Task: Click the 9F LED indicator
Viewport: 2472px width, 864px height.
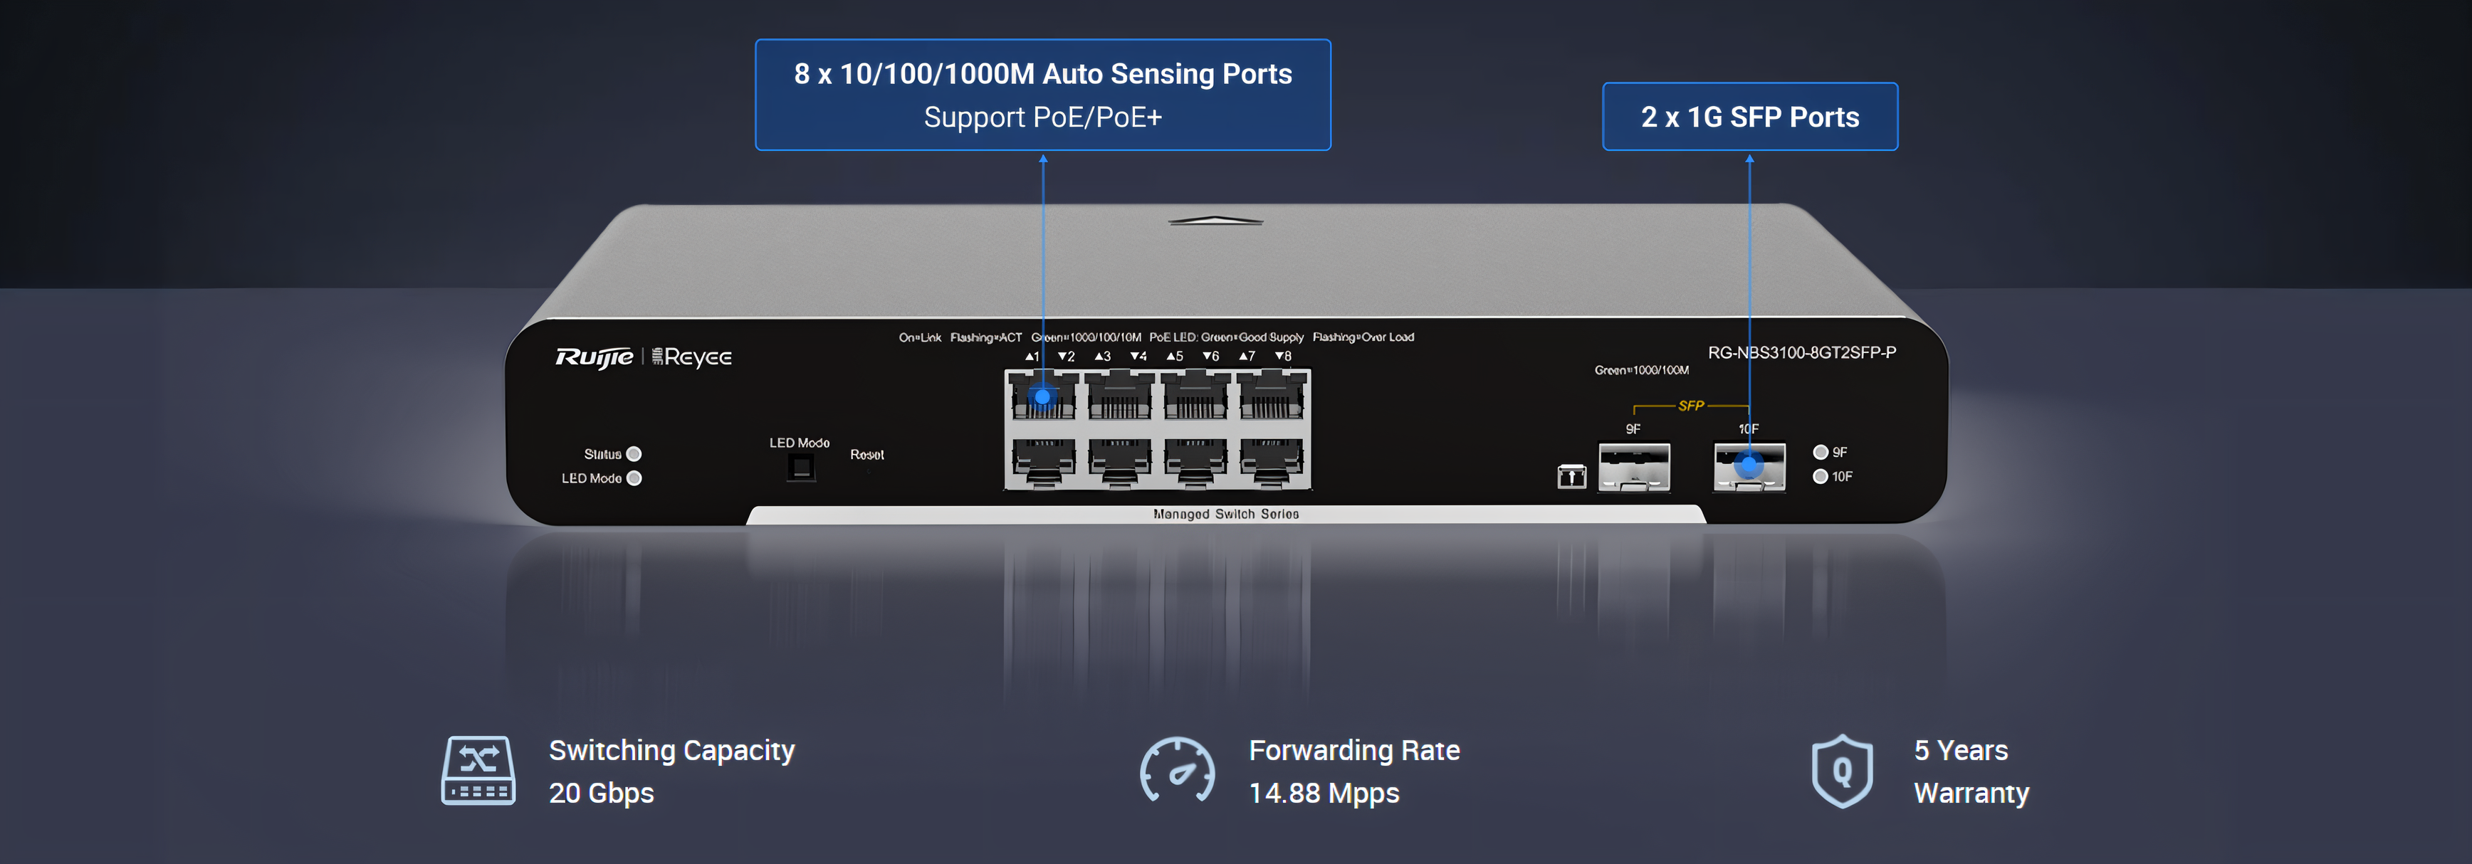Action: 1819,452
